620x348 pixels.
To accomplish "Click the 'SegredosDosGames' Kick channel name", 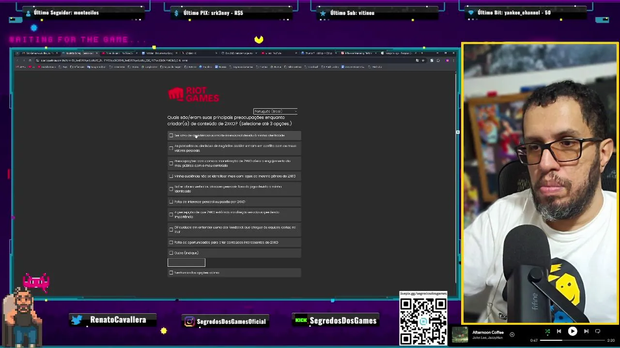I will coord(343,320).
